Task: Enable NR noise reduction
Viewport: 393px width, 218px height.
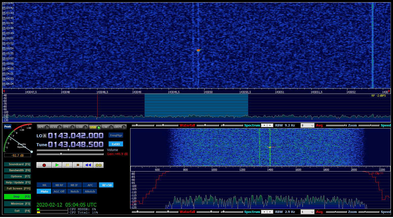Action: point(44,185)
